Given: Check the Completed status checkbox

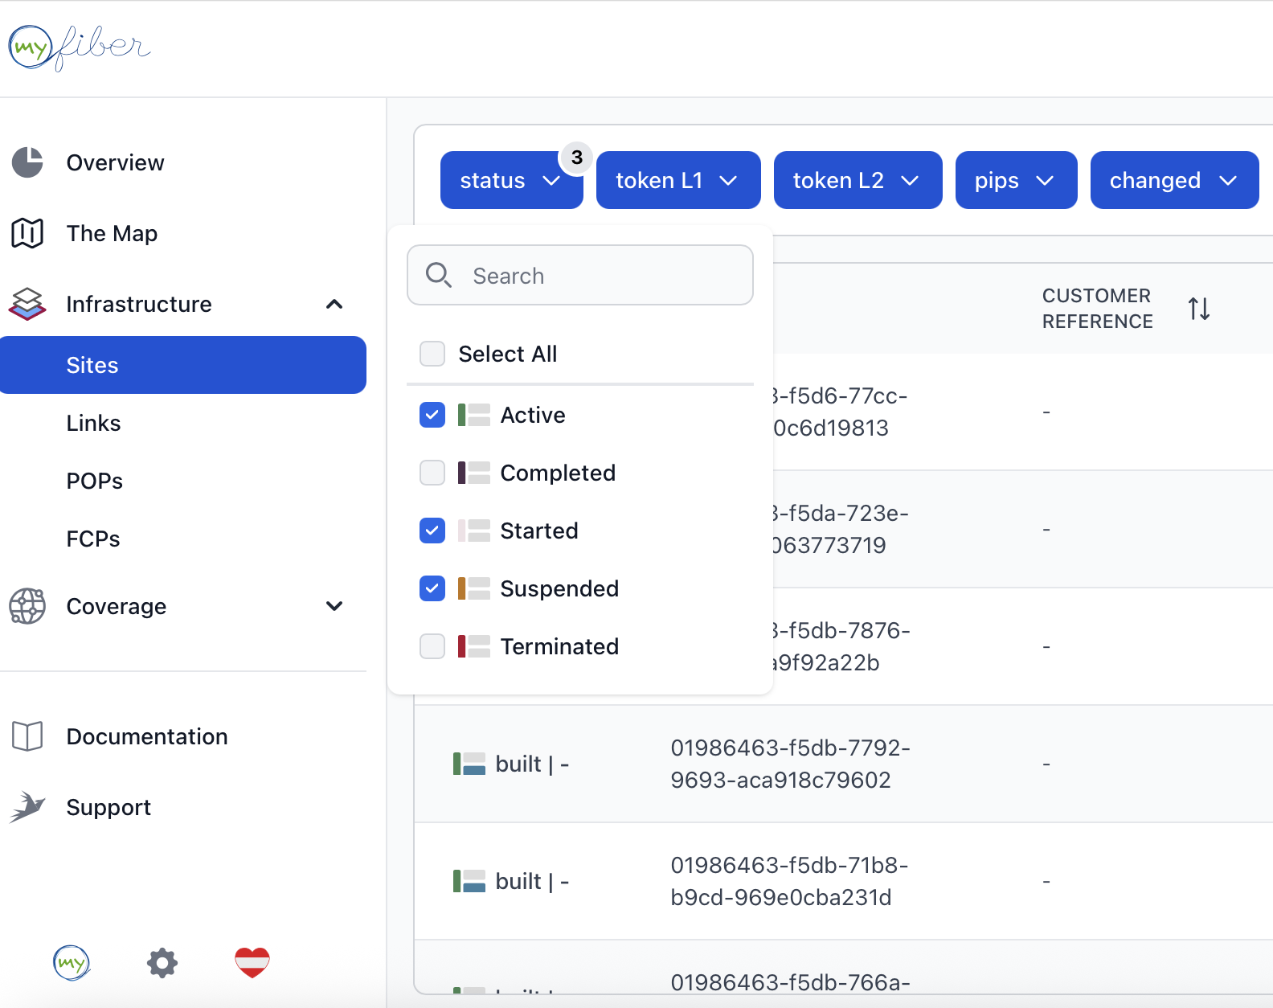Looking at the screenshot, I should 432,473.
